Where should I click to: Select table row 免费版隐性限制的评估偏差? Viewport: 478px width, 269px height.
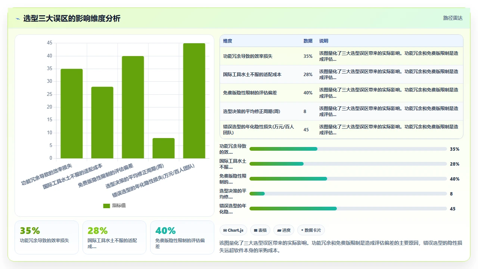click(x=341, y=93)
